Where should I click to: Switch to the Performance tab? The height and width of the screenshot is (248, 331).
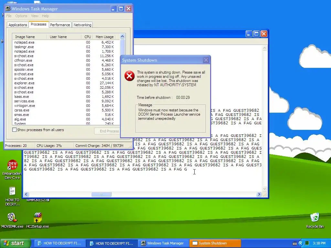point(60,25)
